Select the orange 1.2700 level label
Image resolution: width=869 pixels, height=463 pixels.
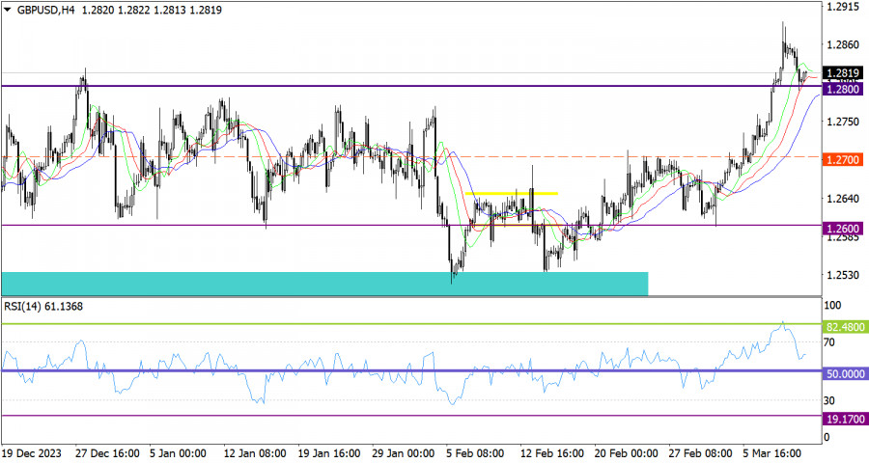[x=842, y=160]
